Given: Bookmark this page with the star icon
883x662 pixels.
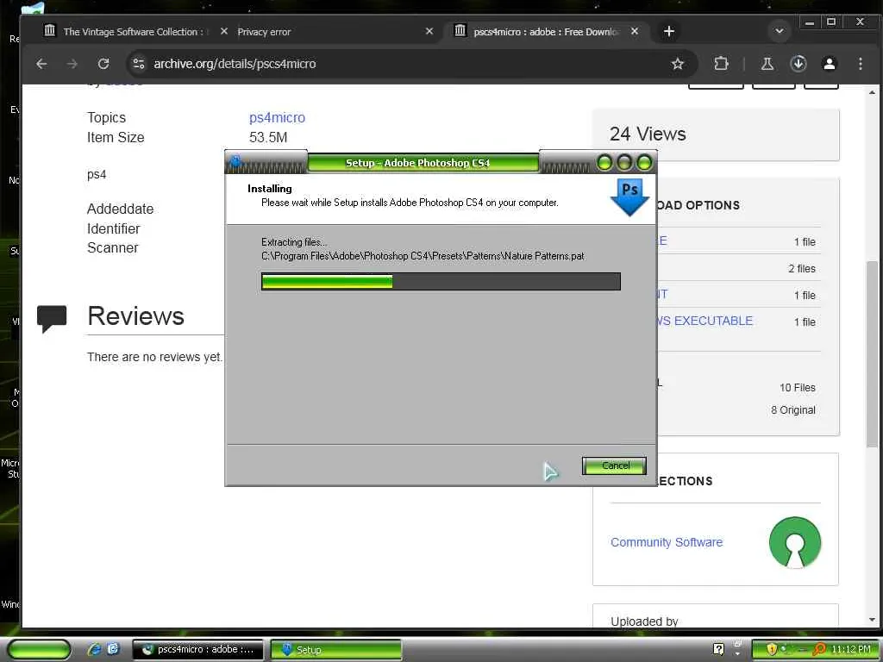Looking at the screenshot, I should pos(678,64).
